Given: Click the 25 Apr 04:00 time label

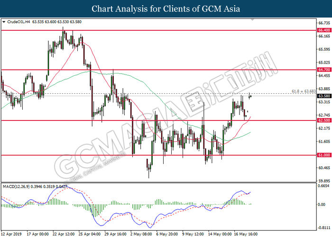Looking at the screenshot, I should coord(89,234).
